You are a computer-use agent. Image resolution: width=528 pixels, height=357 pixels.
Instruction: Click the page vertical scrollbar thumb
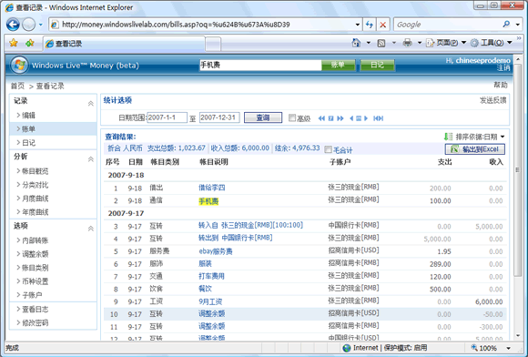pyautogui.click(x=517, y=170)
